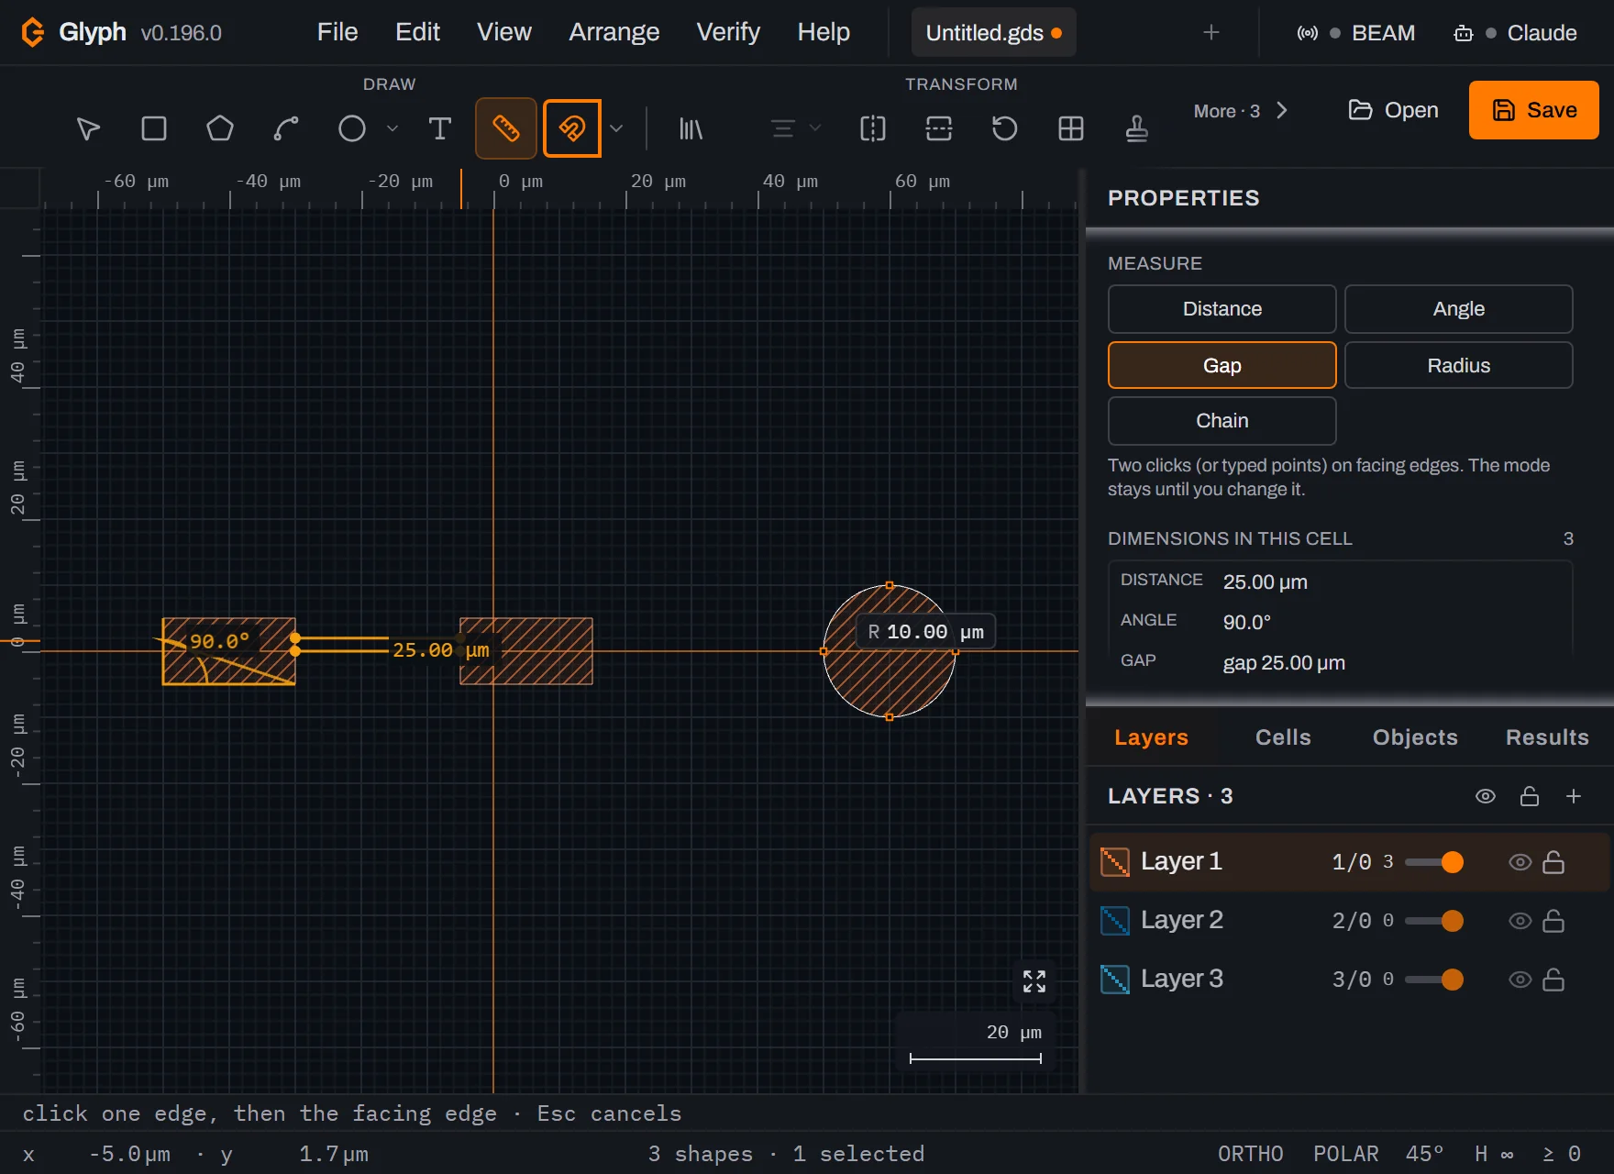The height and width of the screenshot is (1174, 1614).
Task: Click the orange Save button
Action: tap(1534, 110)
